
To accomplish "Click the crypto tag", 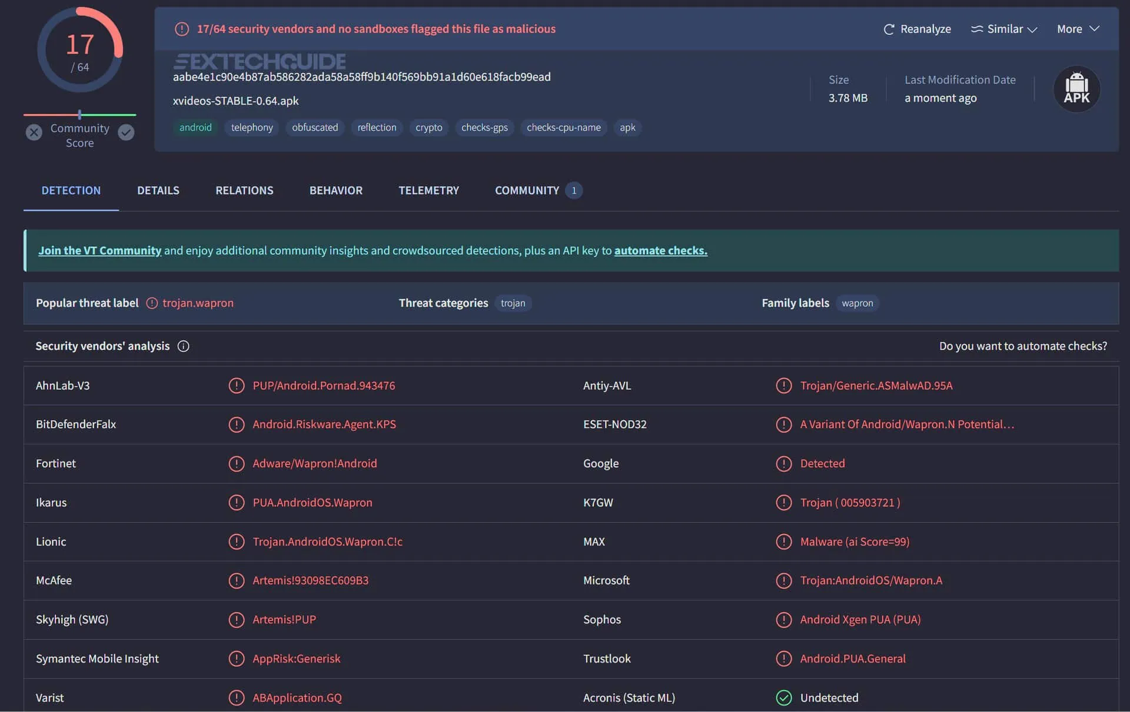I will pyautogui.click(x=428, y=128).
